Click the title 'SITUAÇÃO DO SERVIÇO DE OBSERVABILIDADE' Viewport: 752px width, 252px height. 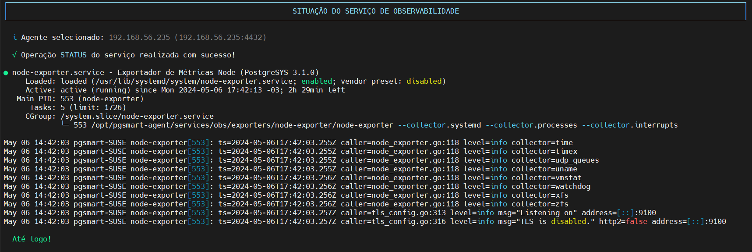[376, 11]
